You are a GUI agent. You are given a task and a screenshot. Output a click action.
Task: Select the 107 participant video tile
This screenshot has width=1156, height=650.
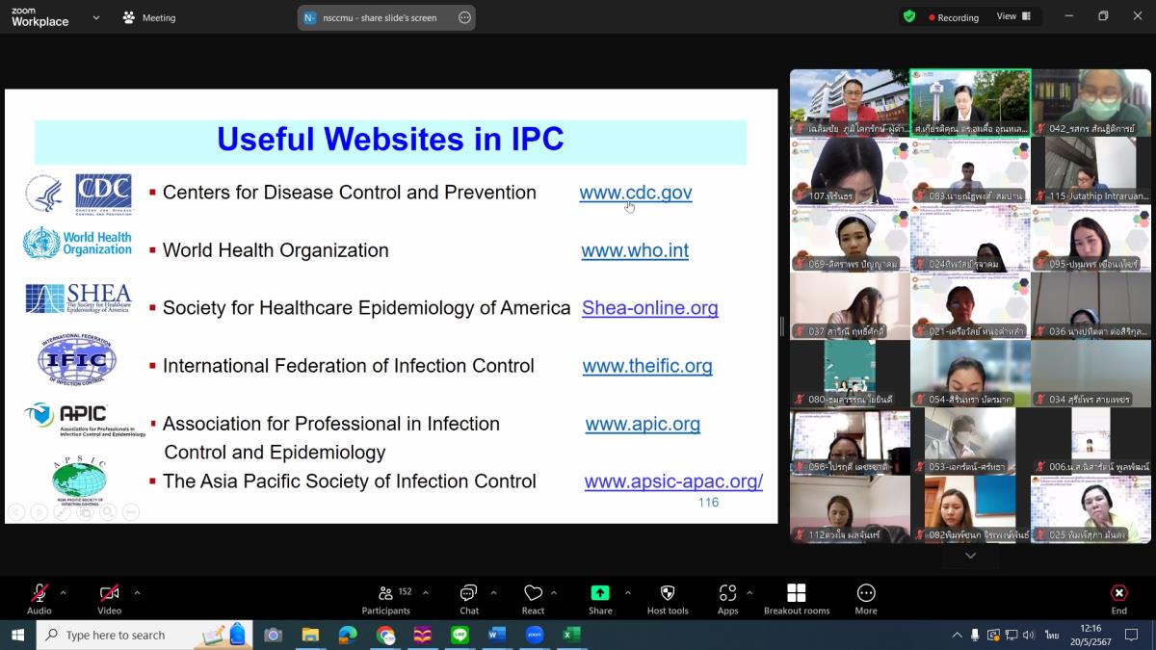[x=850, y=170]
